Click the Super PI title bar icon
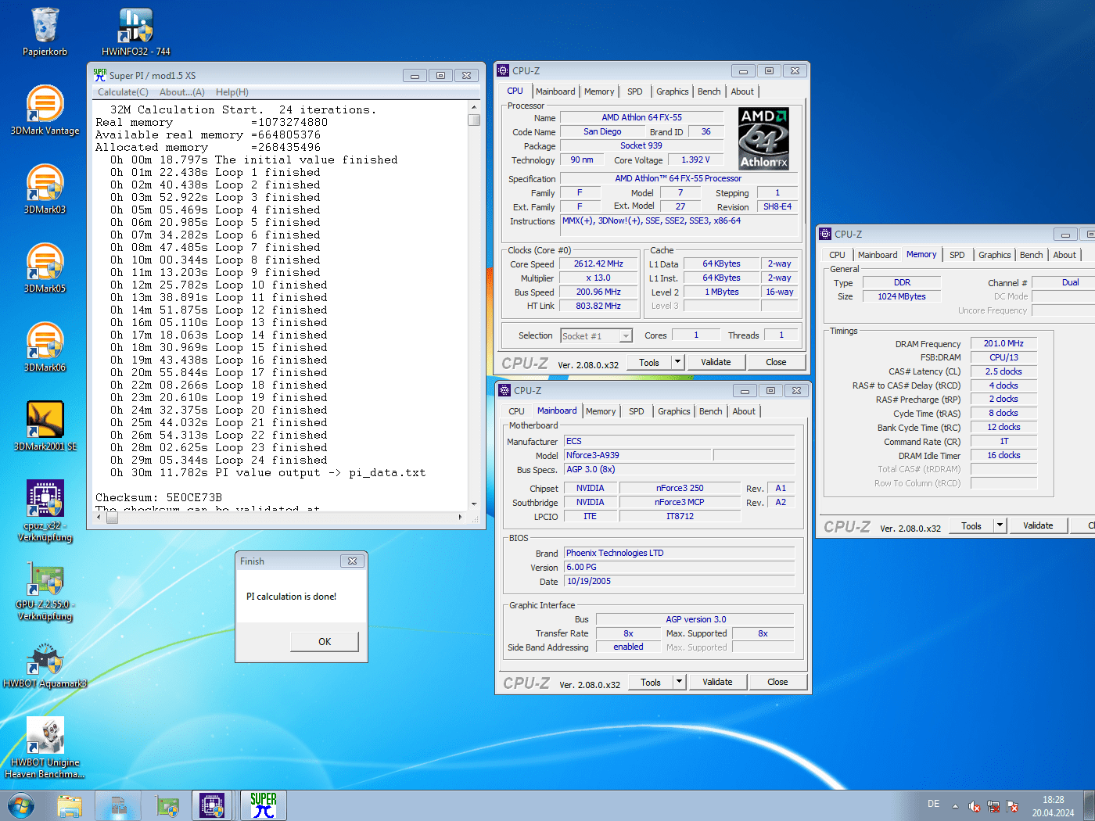 (100, 75)
